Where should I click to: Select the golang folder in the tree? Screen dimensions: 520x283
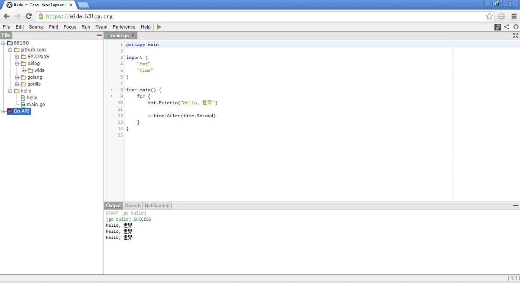pyautogui.click(x=35, y=77)
